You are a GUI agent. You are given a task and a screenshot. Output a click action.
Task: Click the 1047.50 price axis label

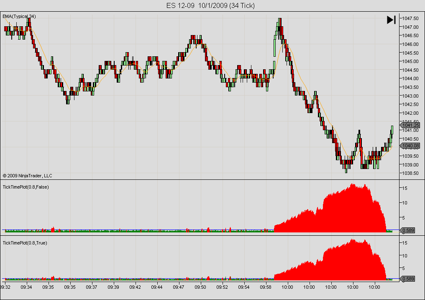(x=410, y=18)
